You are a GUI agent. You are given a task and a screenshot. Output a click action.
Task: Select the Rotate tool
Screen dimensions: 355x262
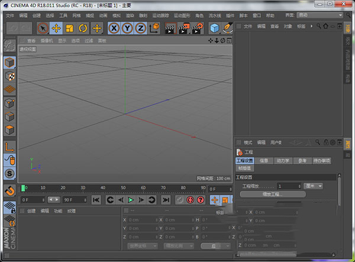pyautogui.click(x=83, y=28)
